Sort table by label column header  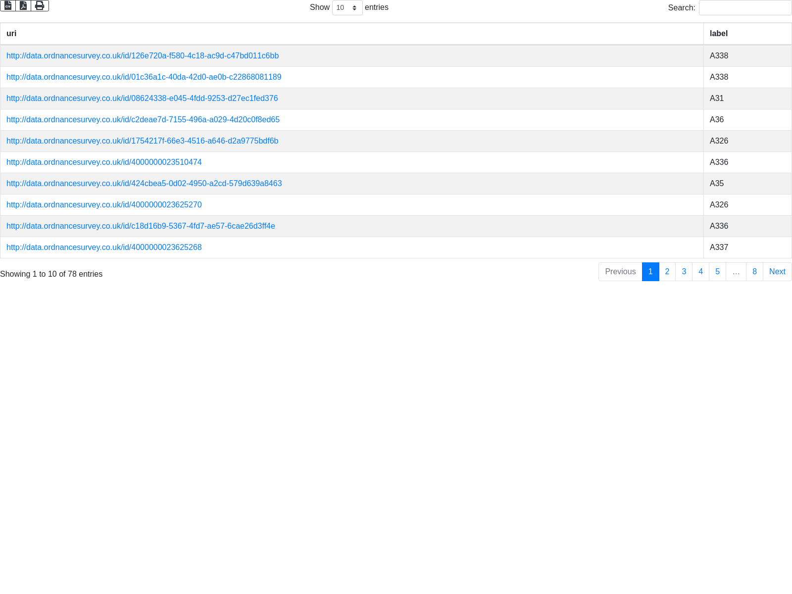pos(718,34)
